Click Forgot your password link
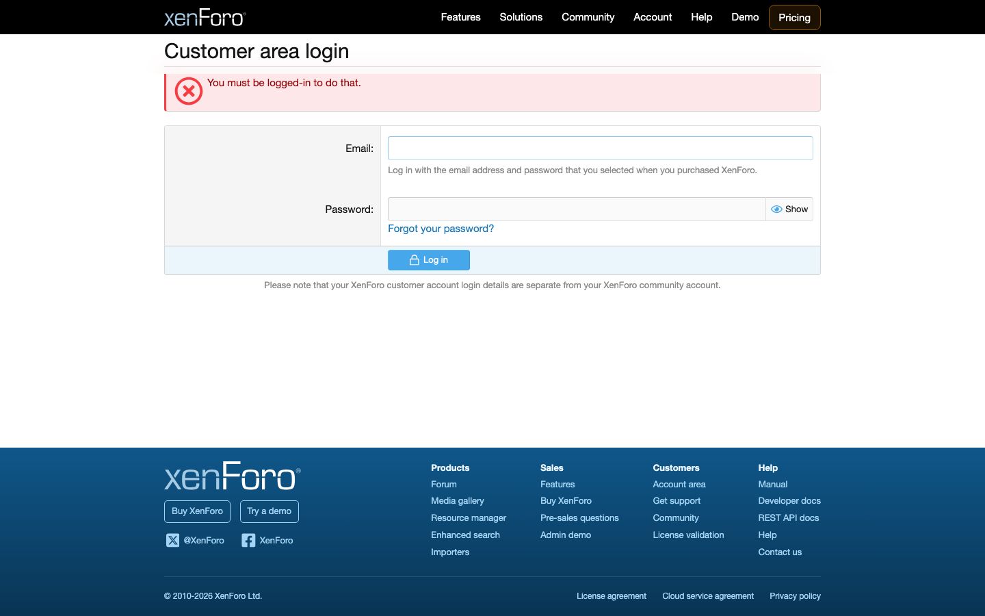985x616 pixels. (x=441, y=229)
